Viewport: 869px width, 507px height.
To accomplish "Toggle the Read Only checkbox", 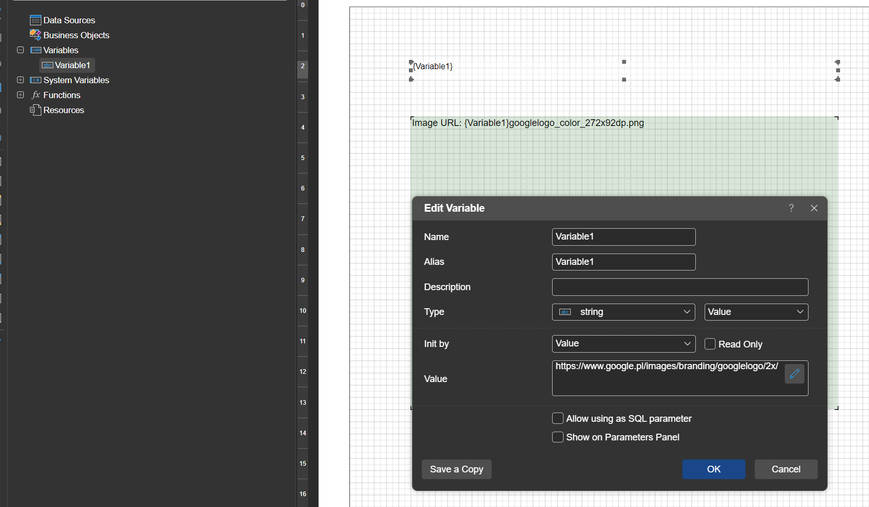I will click(710, 344).
